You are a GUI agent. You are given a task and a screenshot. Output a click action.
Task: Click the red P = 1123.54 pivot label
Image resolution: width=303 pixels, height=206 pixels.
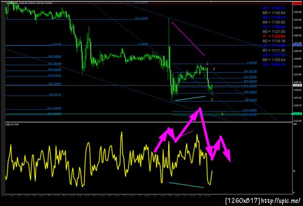(274, 36)
